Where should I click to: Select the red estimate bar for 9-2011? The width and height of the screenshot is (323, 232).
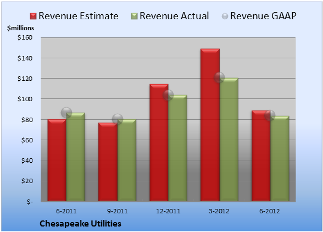[108, 162]
